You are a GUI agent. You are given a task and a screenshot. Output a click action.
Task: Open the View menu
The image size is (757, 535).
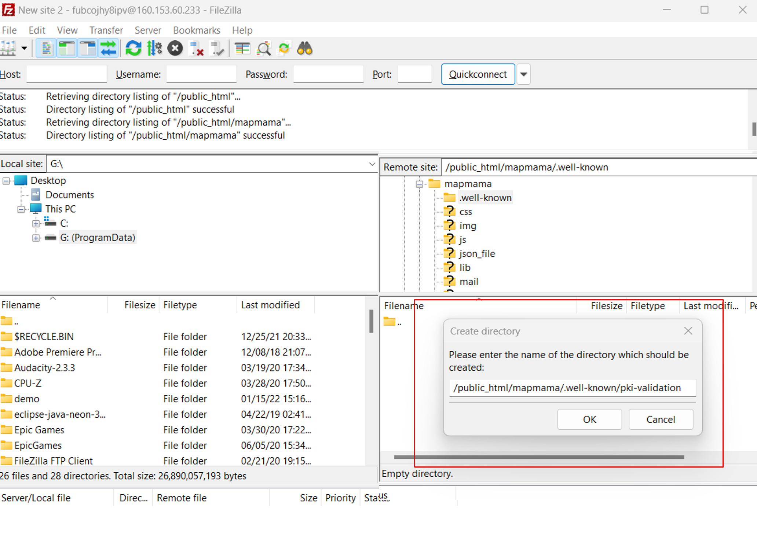(x=67, y=30)
